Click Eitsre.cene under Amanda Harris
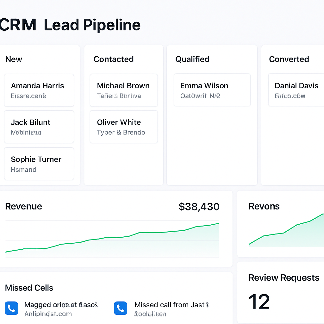Viewport: 324px width, 324px height. tap(28, 96)
